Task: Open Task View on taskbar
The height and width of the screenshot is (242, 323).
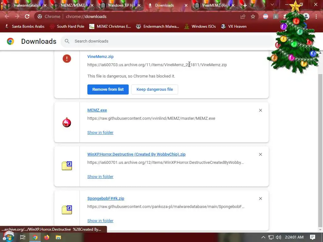Action: pos(23,237)
